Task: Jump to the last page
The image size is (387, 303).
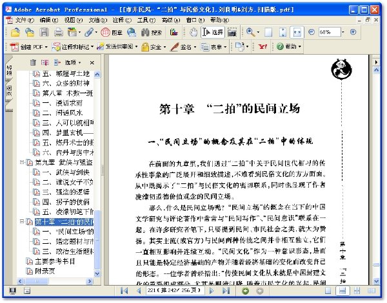Action: 226,291
